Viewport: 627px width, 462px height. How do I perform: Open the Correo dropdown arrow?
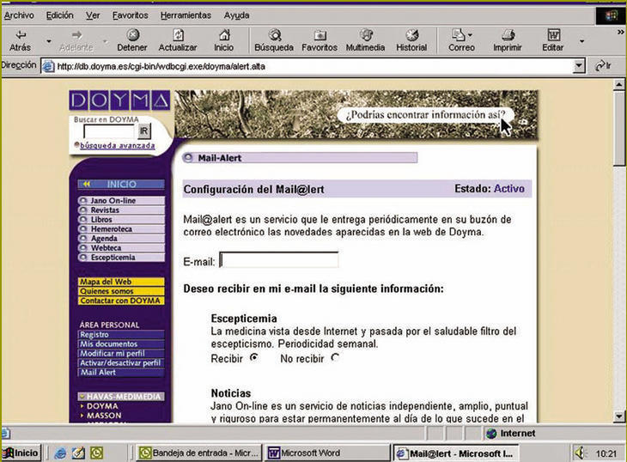pyautogui.click(x=471, y=35)
